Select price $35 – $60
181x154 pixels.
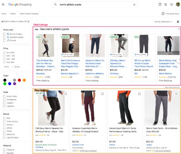[x=4, y=59]
